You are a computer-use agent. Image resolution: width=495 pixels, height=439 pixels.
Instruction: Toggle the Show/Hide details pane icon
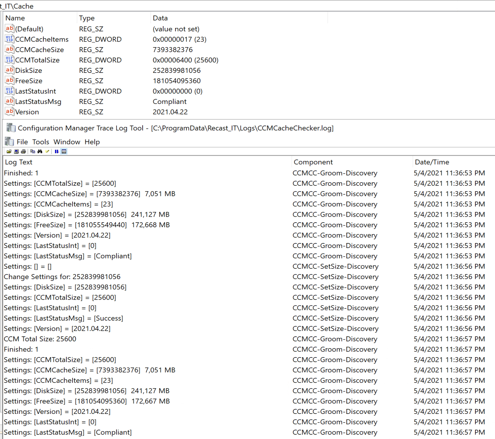[64, 151]
